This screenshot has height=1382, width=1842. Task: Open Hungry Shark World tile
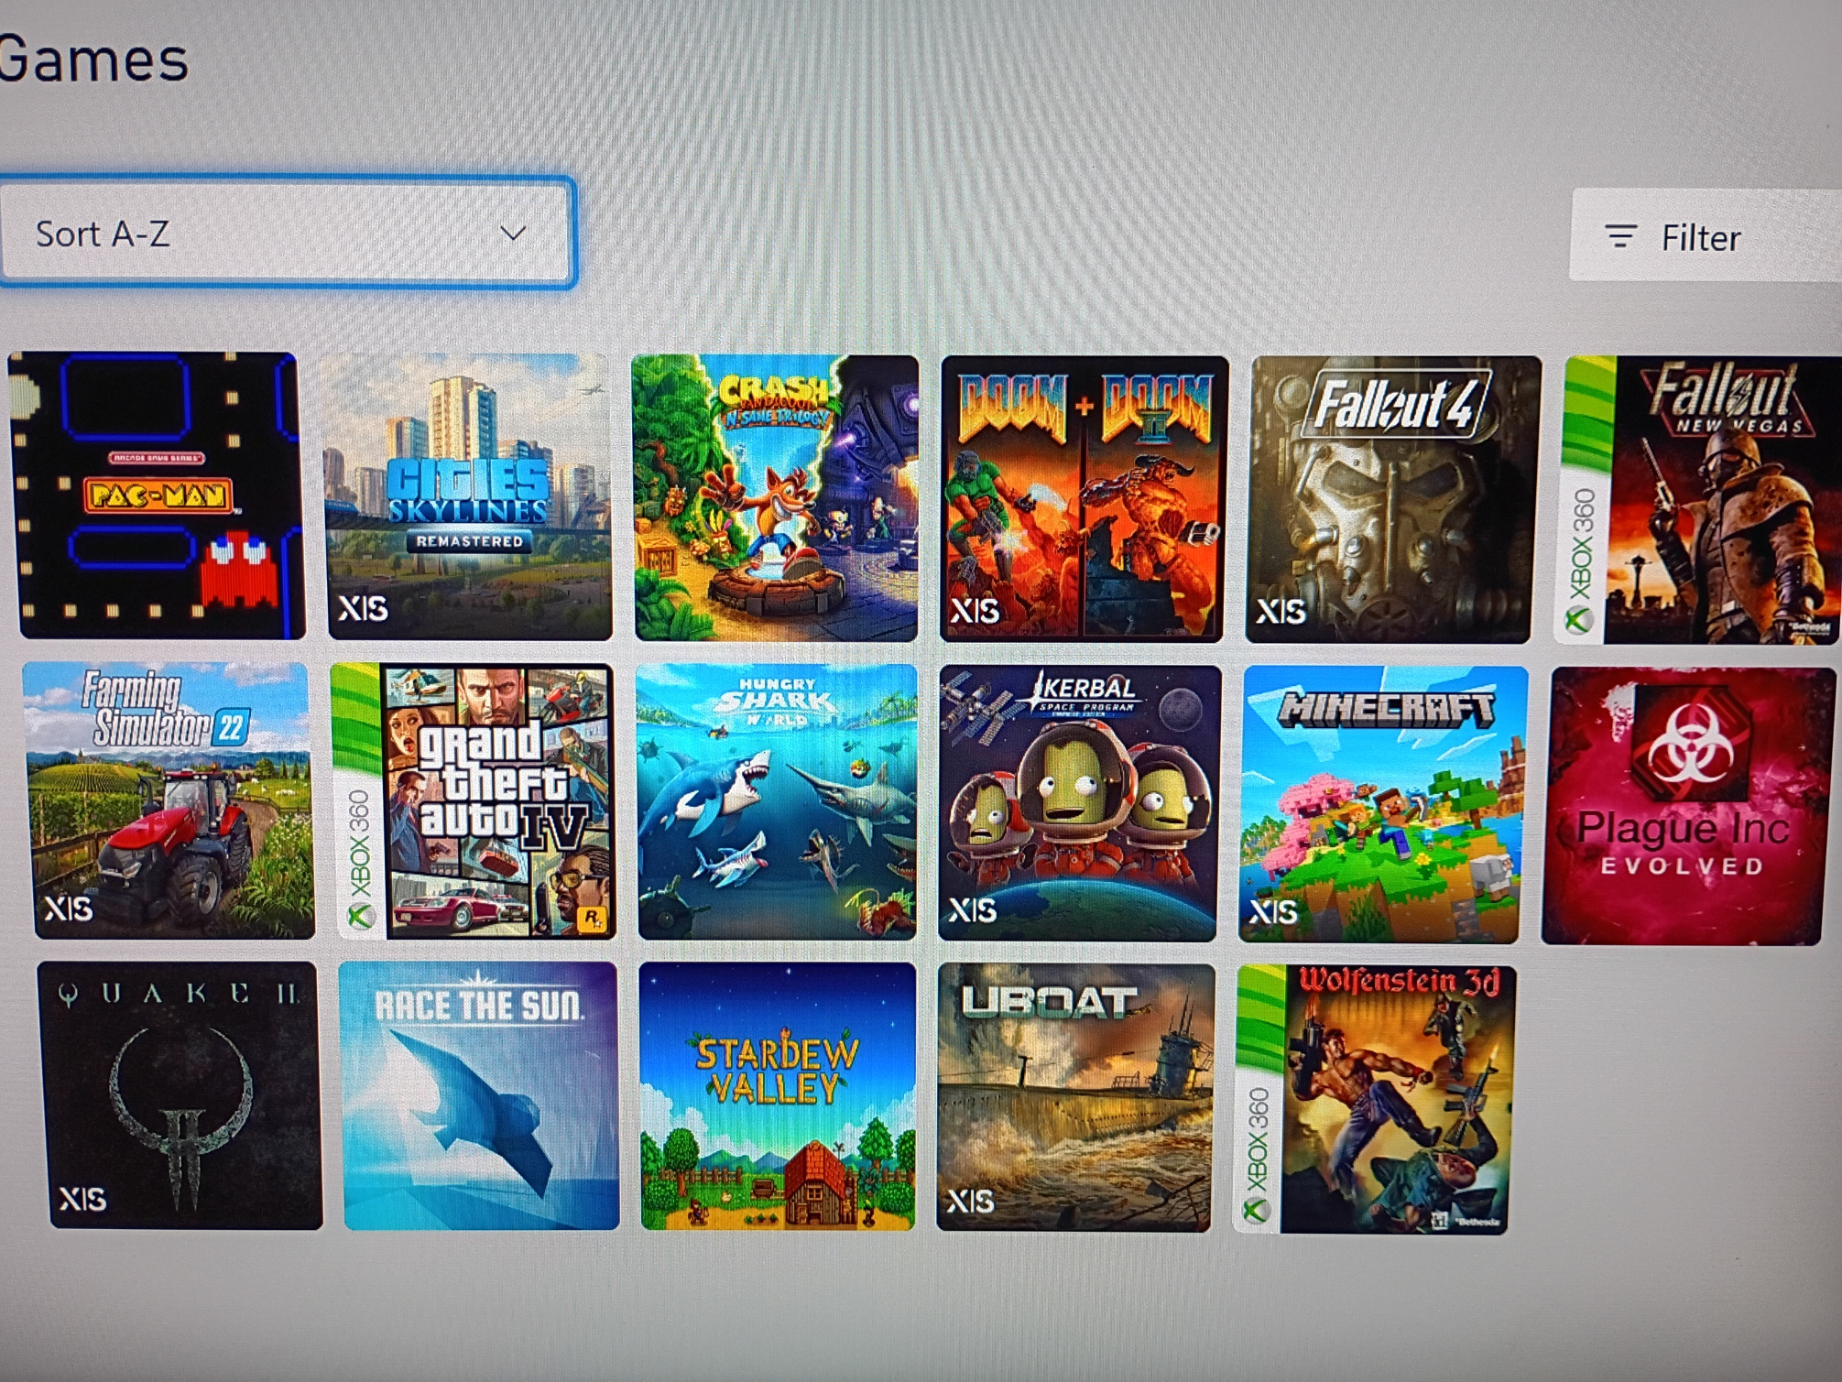coord(777,802)
